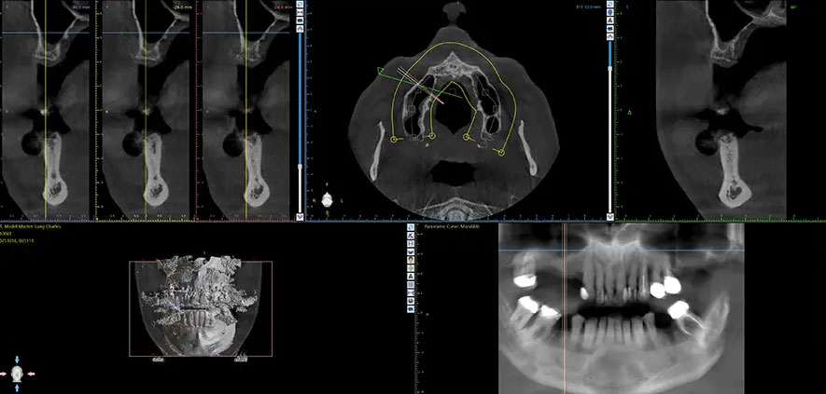Click the down-arrow button below the axial slider
This screenshot has height=394, width=826.
[x=610, y=216]
